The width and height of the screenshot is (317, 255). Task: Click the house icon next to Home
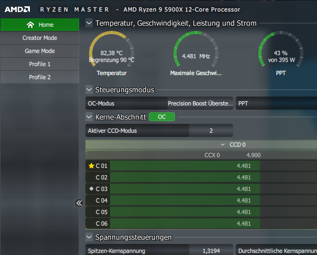coord(30,25)
